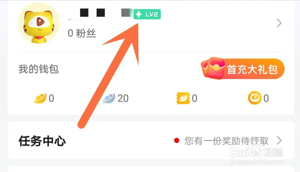The height and width of the screenshot is (172, 300).
Task: View the gold coin balance of 0
Action: (x=266, y=98)
